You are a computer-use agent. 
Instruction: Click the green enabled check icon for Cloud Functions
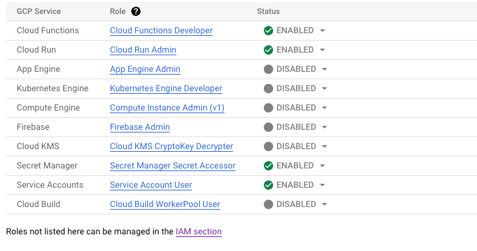[268, 31]
